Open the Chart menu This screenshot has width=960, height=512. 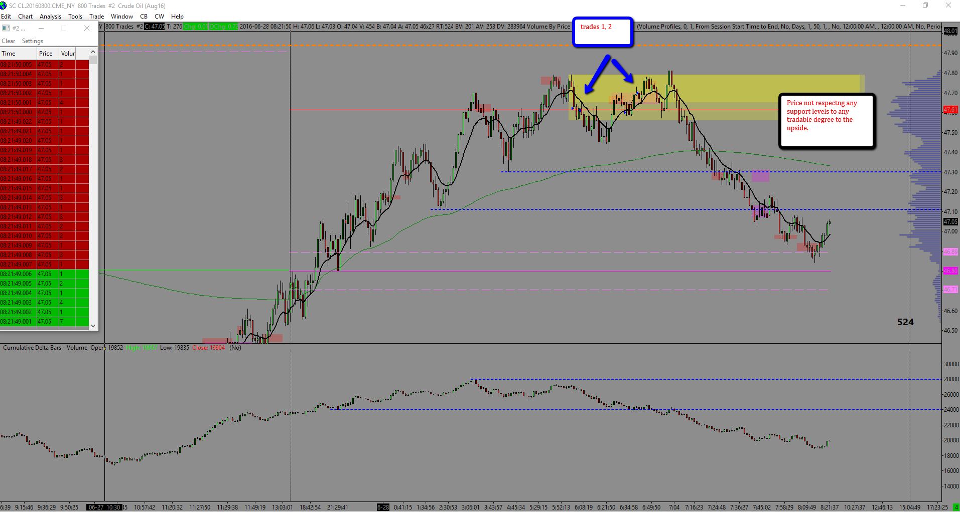(26, 17)
